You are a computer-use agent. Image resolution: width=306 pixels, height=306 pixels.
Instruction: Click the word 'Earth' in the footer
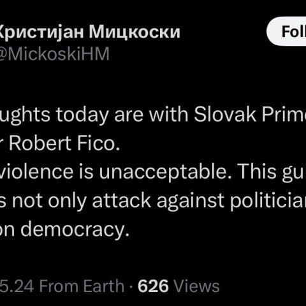coord(103,286)
